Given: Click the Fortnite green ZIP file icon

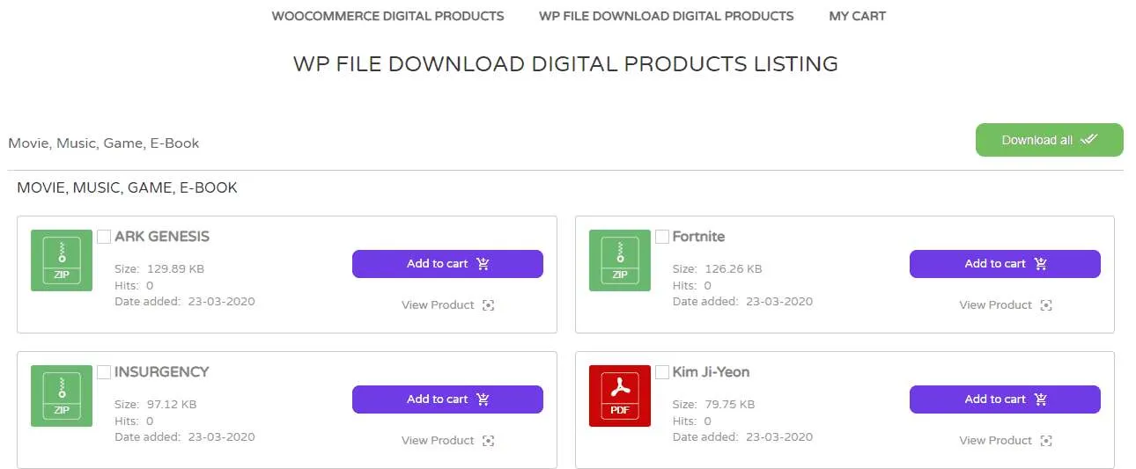Looking at the screenshot, I should click(619, 260).
